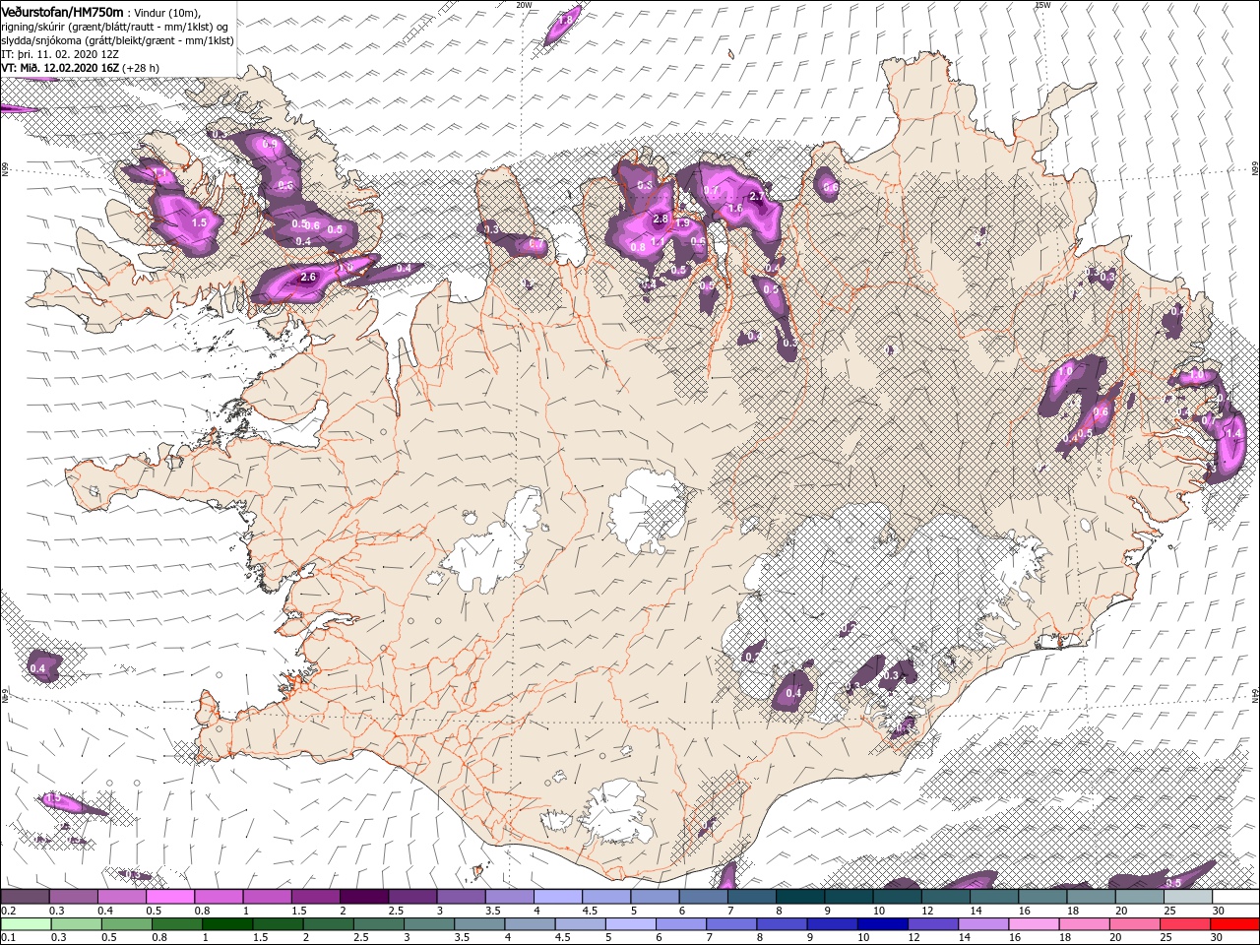Select the 0.8 swatch in the green legend row
1260x945 pixels.
176,924
